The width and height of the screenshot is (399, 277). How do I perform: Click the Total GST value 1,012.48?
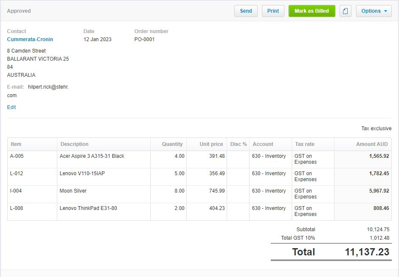(379, 238)
